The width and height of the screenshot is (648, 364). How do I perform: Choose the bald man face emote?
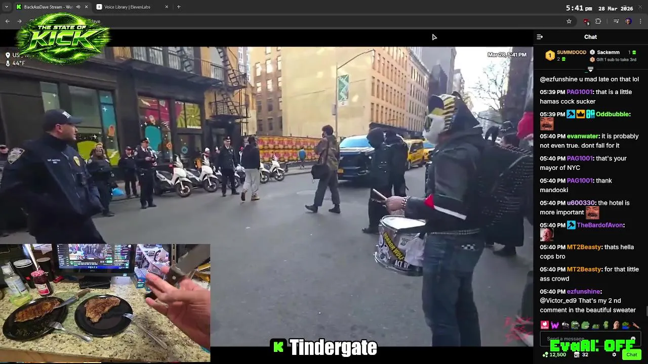tap(616, 325)
